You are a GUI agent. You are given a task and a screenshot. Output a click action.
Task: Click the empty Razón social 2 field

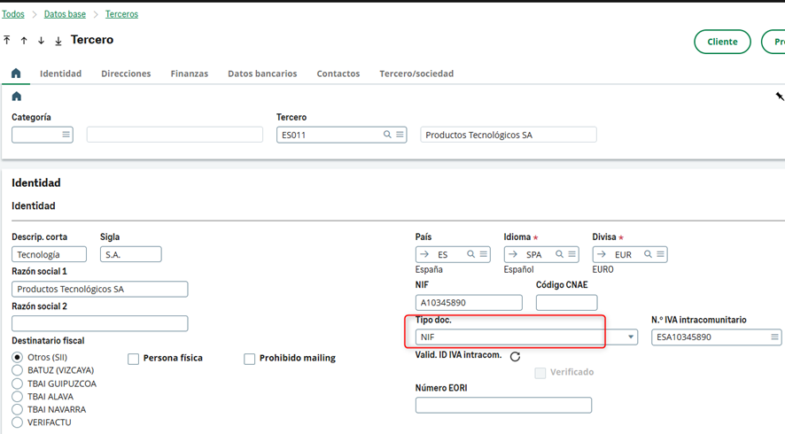[99, 323]
